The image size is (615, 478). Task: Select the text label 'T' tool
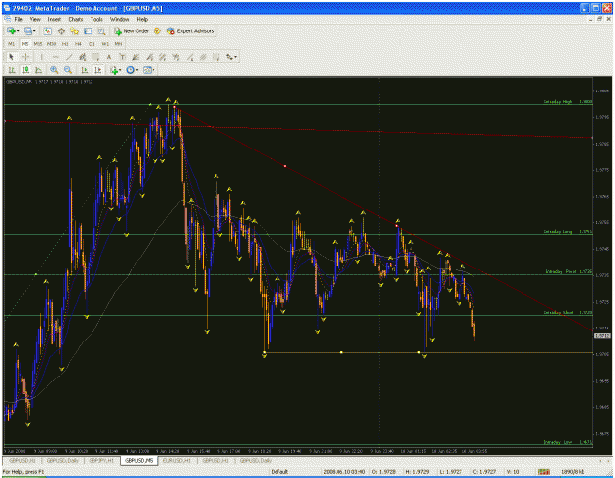(x=122, y=57)
